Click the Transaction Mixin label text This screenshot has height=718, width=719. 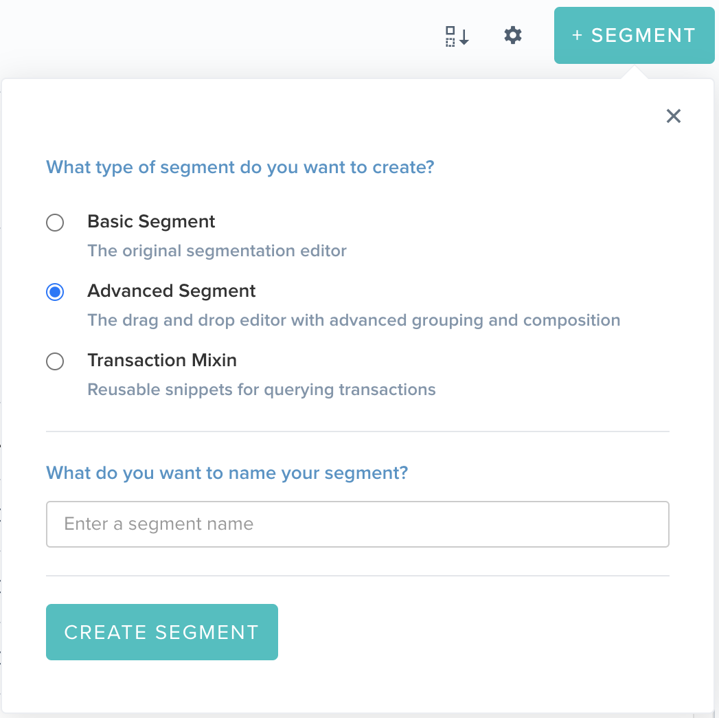(x=162, y=360)
